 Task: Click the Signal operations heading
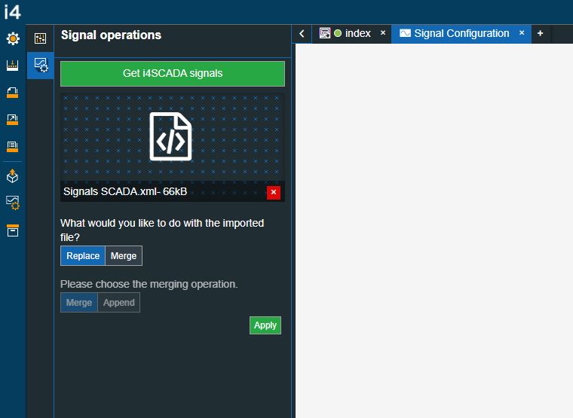pyautogui.click(x=111, y=35)
